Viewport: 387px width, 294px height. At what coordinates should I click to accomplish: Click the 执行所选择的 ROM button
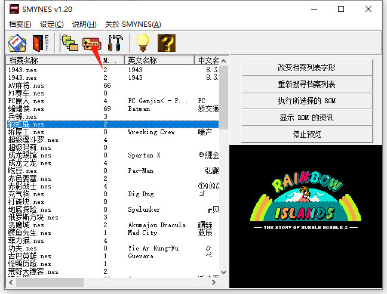[x=307, y=101]
